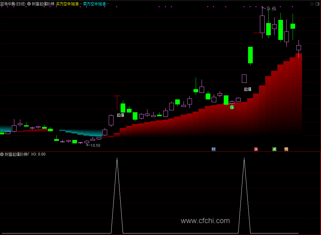
Task: Click the yellow 买方空中加油 label
Action: click(x=69, y=4)
